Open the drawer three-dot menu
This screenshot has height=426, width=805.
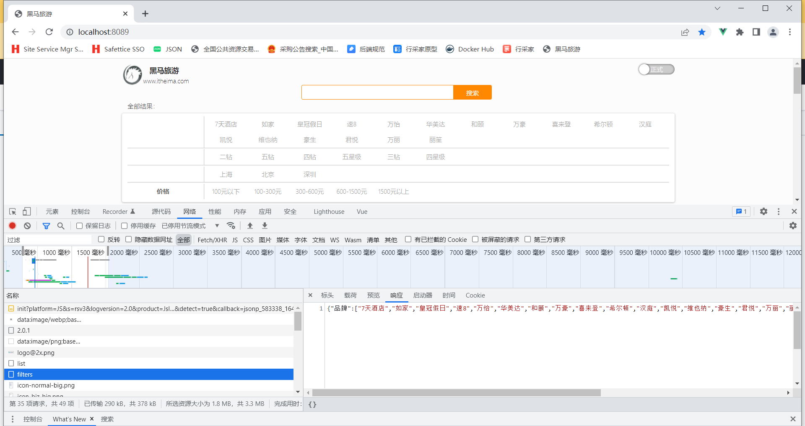pyautogui.click(x=13, y=419)
